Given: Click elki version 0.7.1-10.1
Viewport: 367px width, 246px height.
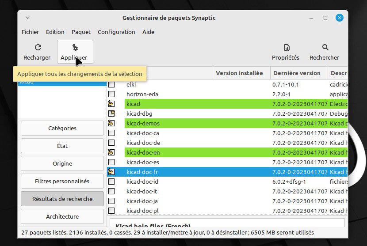Looking at the screenshot, I should pyautogui.click(x=285, y=84).
